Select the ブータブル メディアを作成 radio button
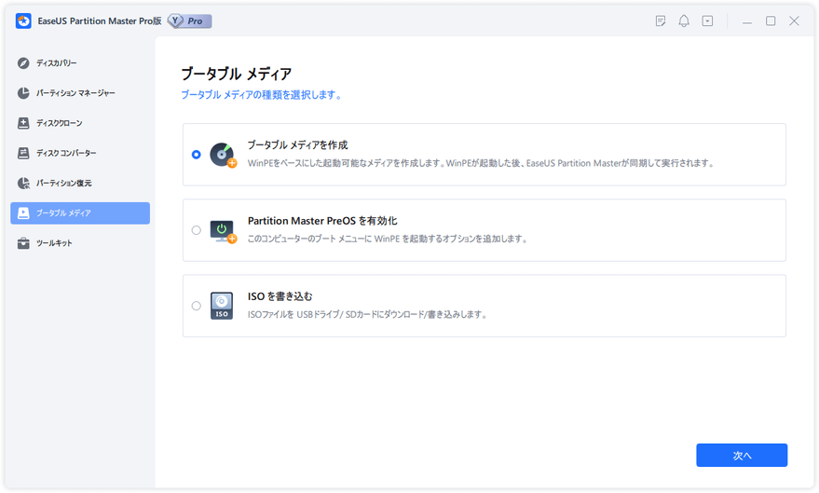Image resolution: width=819 pixels, height=493 pixels. (196, 155)
